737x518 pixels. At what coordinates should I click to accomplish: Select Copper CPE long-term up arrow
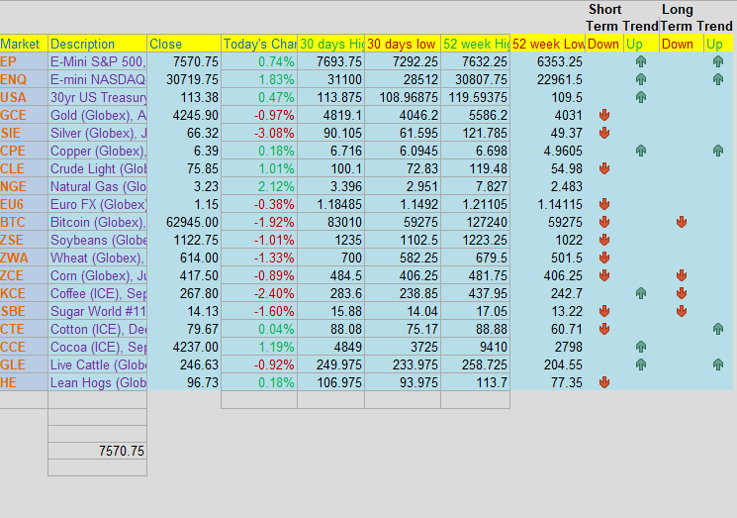[x=718, y=151]
